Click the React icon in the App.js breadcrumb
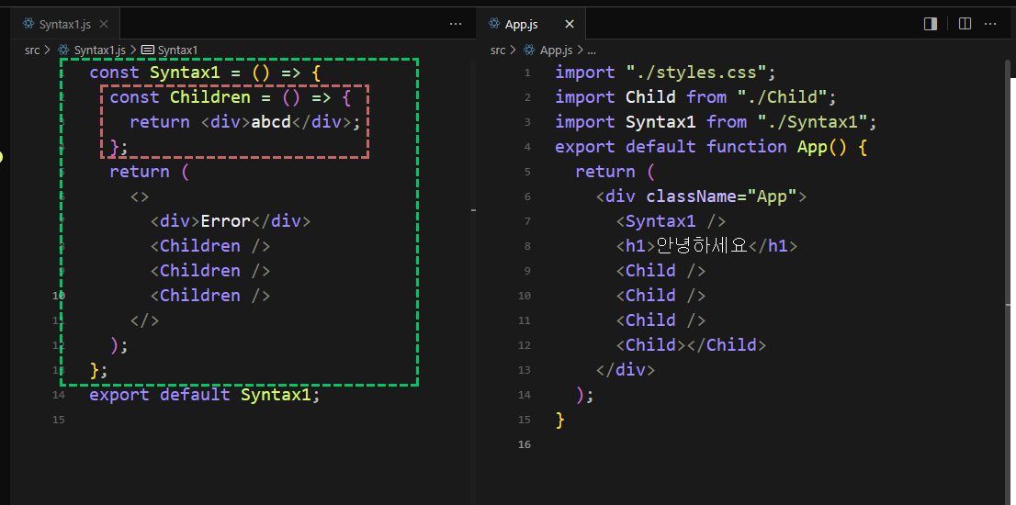Screen dimensions: 1016x505 [527, 50]
